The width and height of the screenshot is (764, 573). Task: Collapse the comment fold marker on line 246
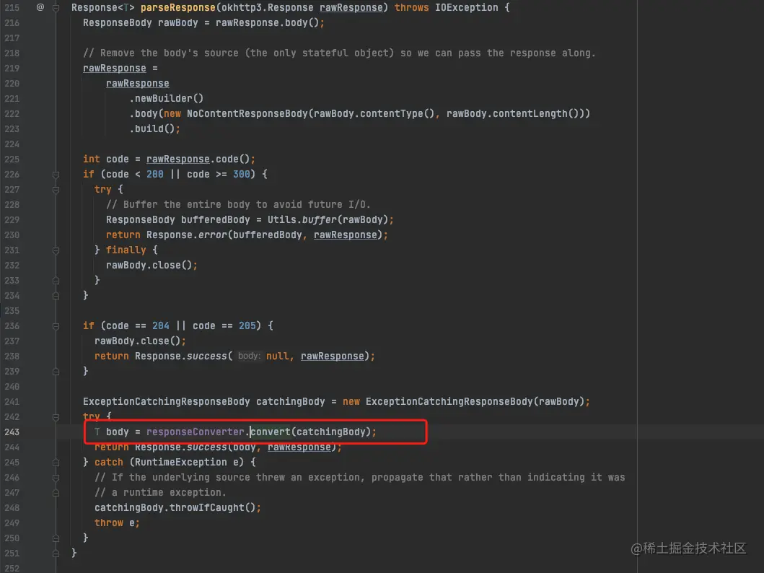click(56, 478)
